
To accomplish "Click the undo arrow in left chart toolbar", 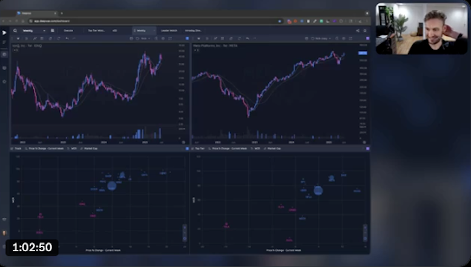I will [67, 38].
